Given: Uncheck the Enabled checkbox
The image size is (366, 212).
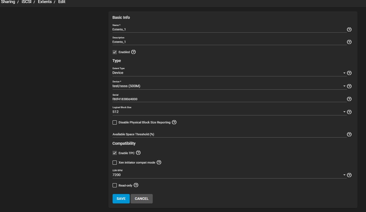Looking at the screenshot, I should pos(115,52).
